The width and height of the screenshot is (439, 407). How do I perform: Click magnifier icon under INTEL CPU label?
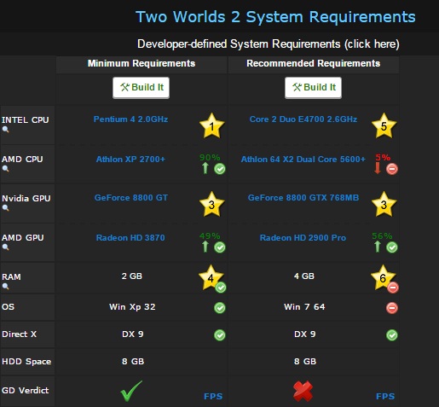tap(5, 130)
